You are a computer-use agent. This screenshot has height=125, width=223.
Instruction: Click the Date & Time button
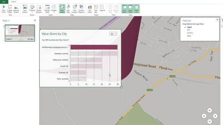point(116,9)
